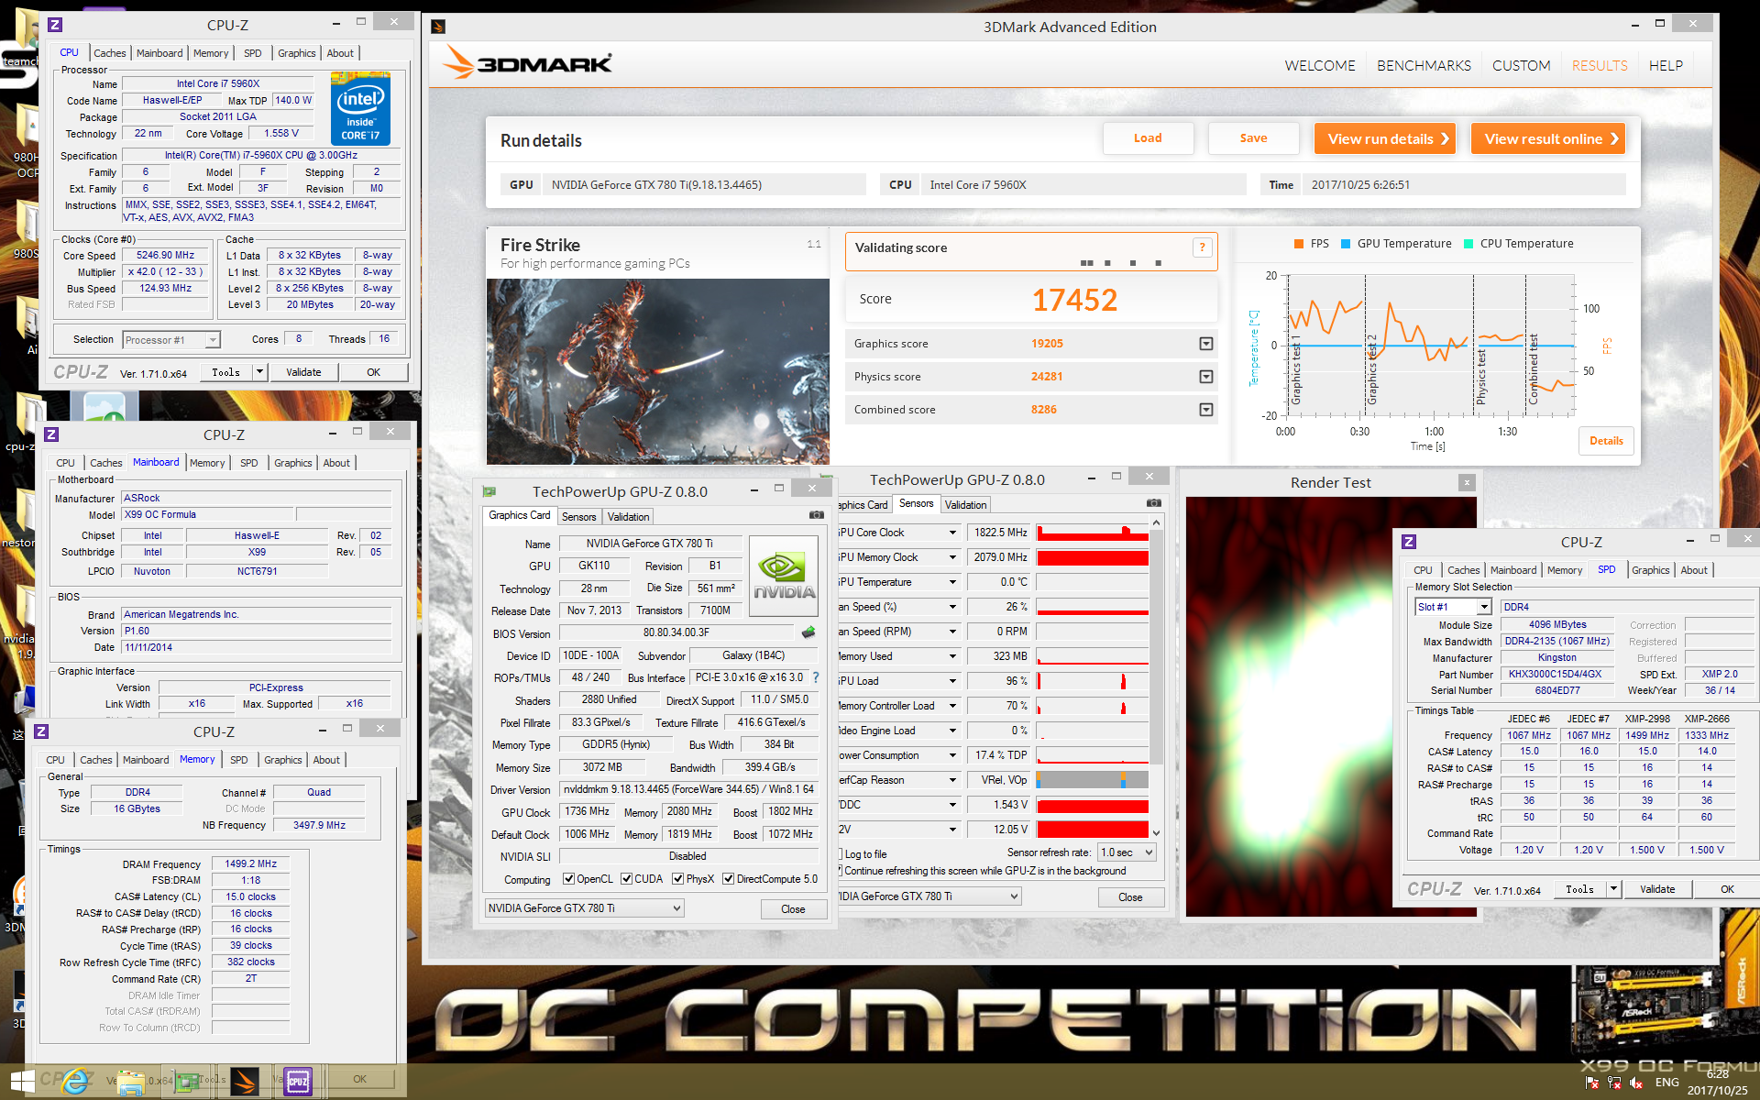Switch to 3DMark via taskbar icon
Image resolution: width=1760 pixels, height=1100 pixels.
pos(243,1082)
